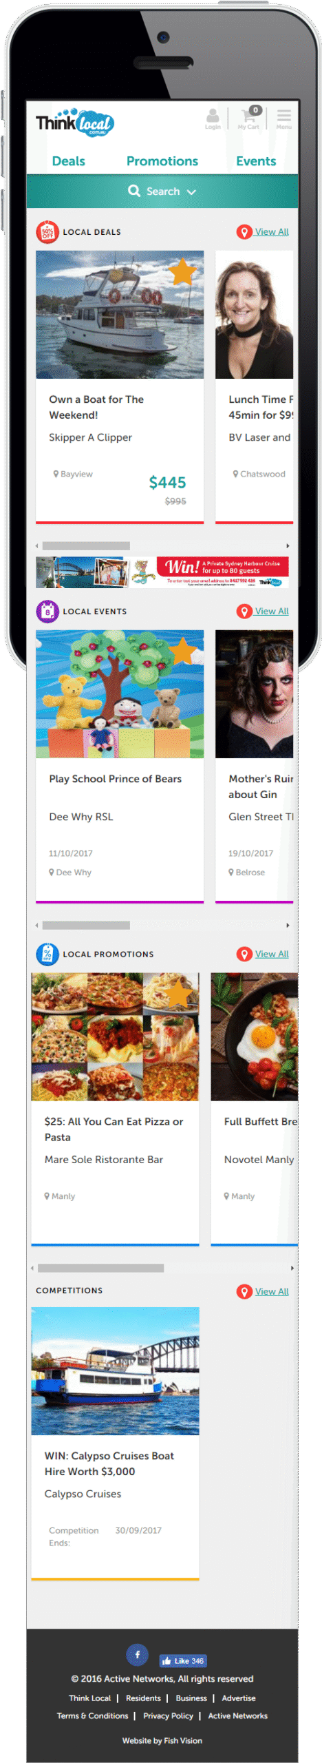Open the Events tab
The width and height of the screenshot is (322, 1763).
(256, 161)
